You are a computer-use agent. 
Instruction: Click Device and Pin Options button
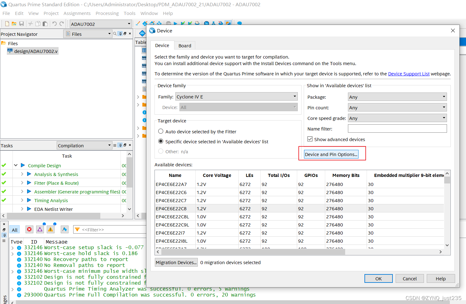pyautogui.click(x=331, y=154)
